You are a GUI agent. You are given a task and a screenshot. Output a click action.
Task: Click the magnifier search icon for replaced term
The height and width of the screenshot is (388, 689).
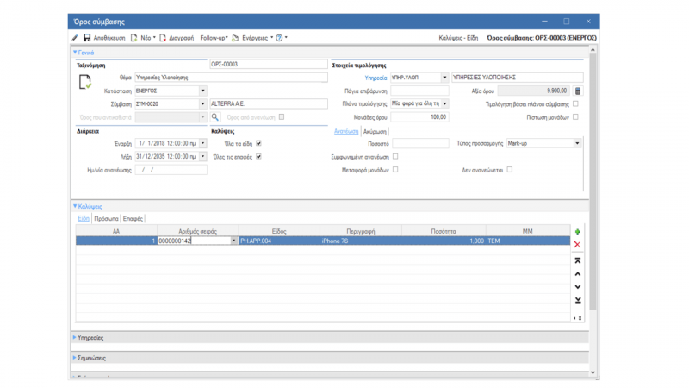click(214, 117)
